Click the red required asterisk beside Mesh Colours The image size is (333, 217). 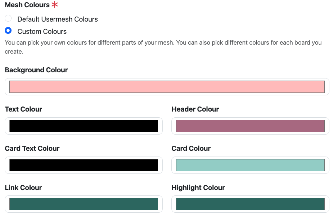(x=54, y=4)
